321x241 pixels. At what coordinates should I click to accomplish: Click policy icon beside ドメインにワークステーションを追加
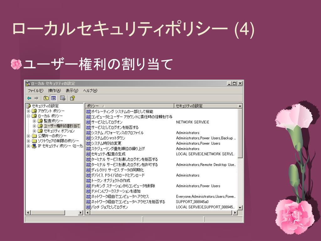point(88,191)
